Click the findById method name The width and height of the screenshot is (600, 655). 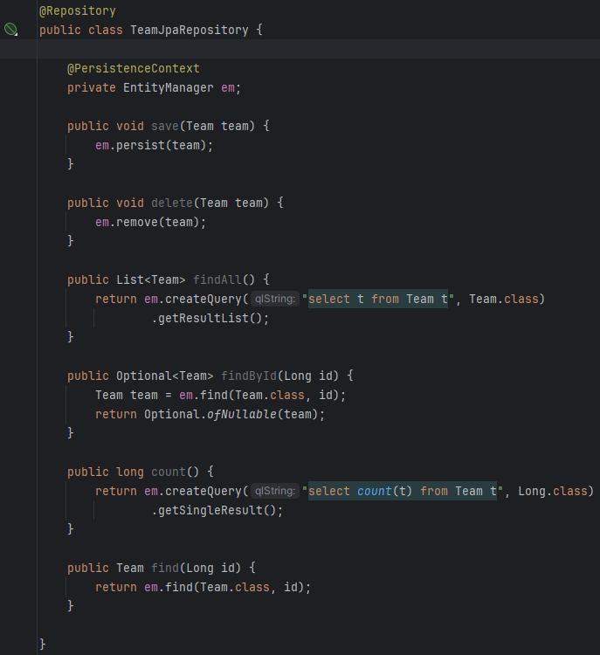pyautogui.click(x=249, y=376)
